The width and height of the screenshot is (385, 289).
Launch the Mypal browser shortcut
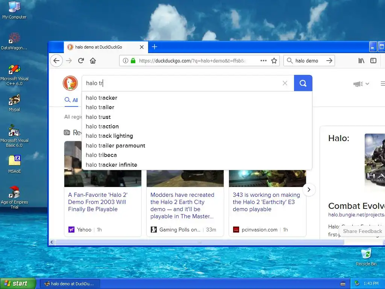click(14, 103)
